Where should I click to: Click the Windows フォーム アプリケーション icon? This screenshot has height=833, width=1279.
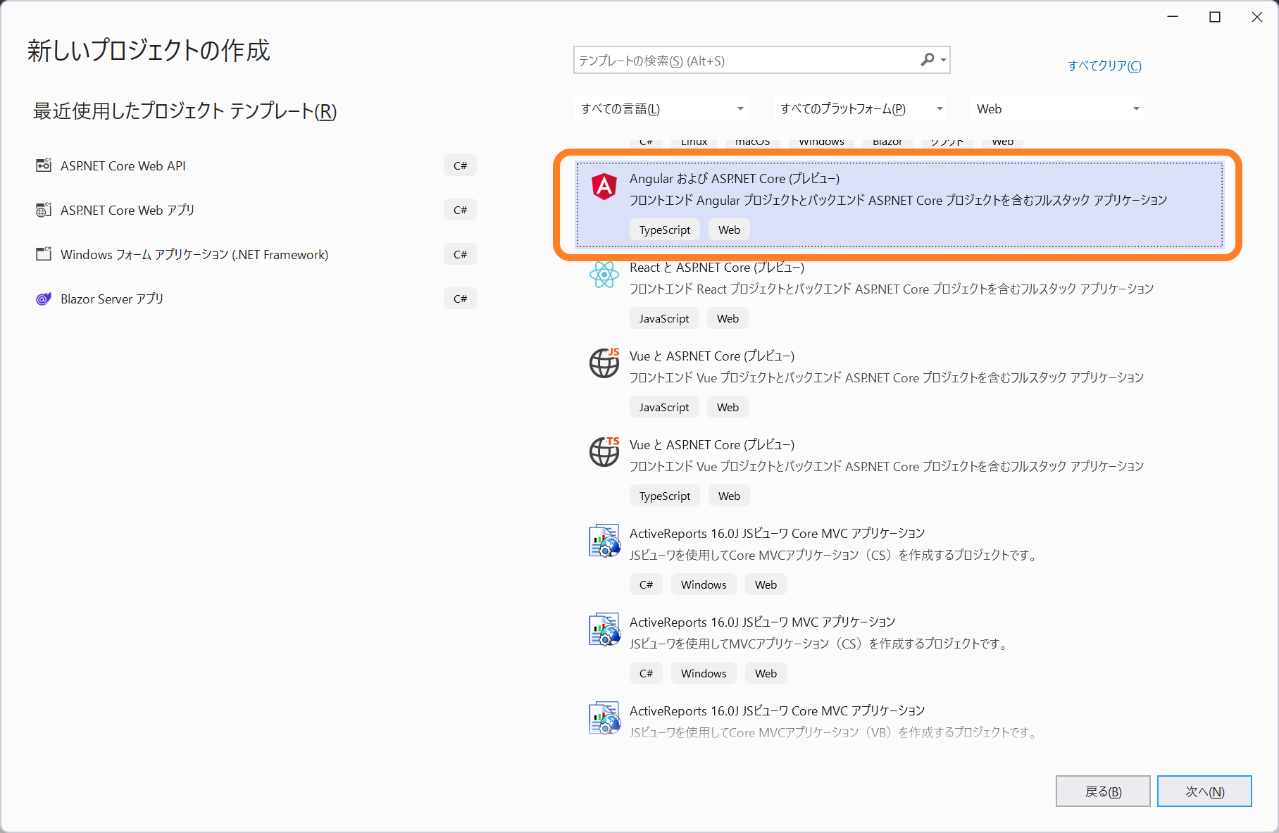click(44, 254)
